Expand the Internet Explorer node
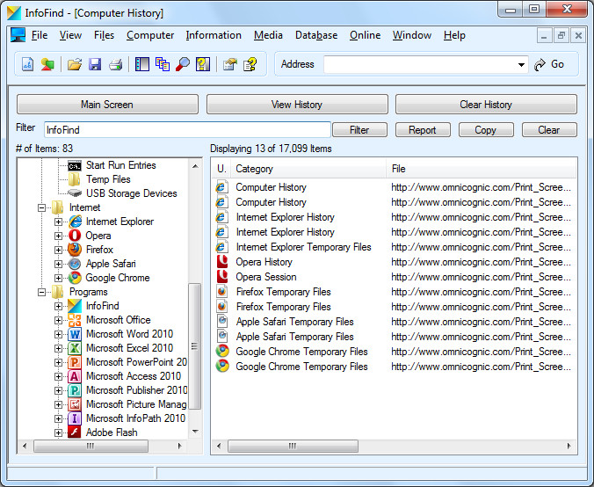Viewport: 594px width, 487px height. pyautogui.click(x=58, y=222)
